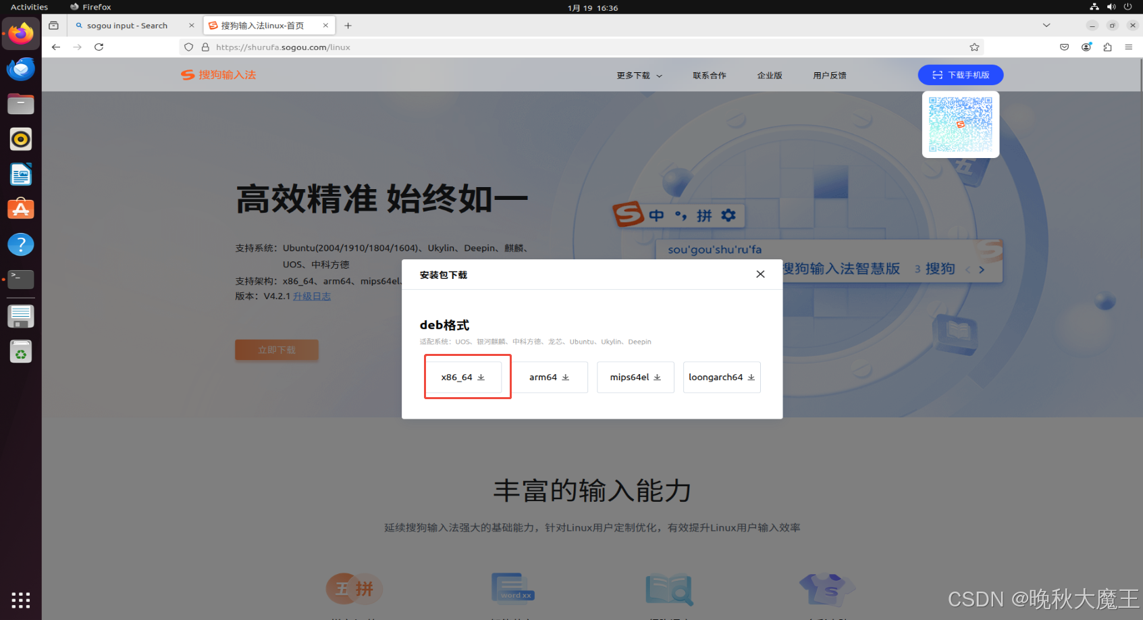Open the Activities overview
The height and width of the screenshot is (620, 1143).
click(29, 7)
